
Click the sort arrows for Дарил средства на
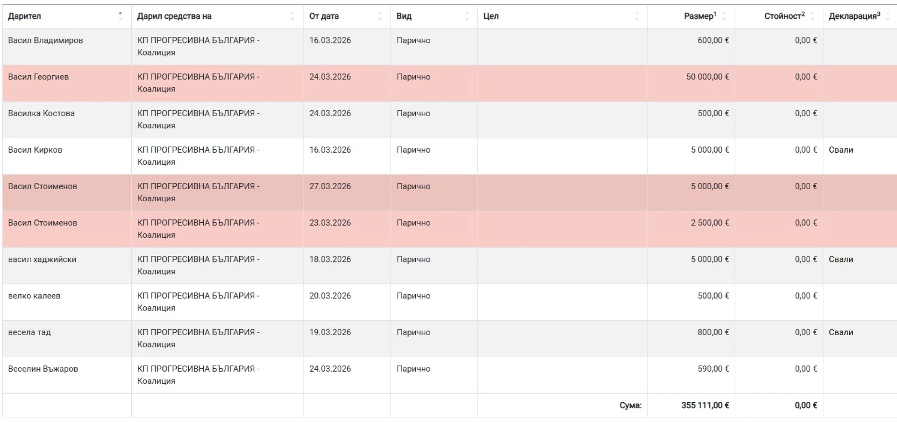coord(292,16)
